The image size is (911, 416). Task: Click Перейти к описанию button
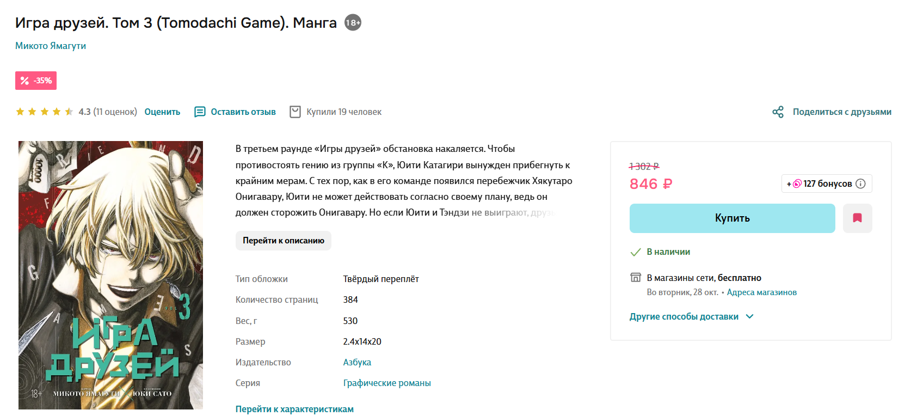283,241
